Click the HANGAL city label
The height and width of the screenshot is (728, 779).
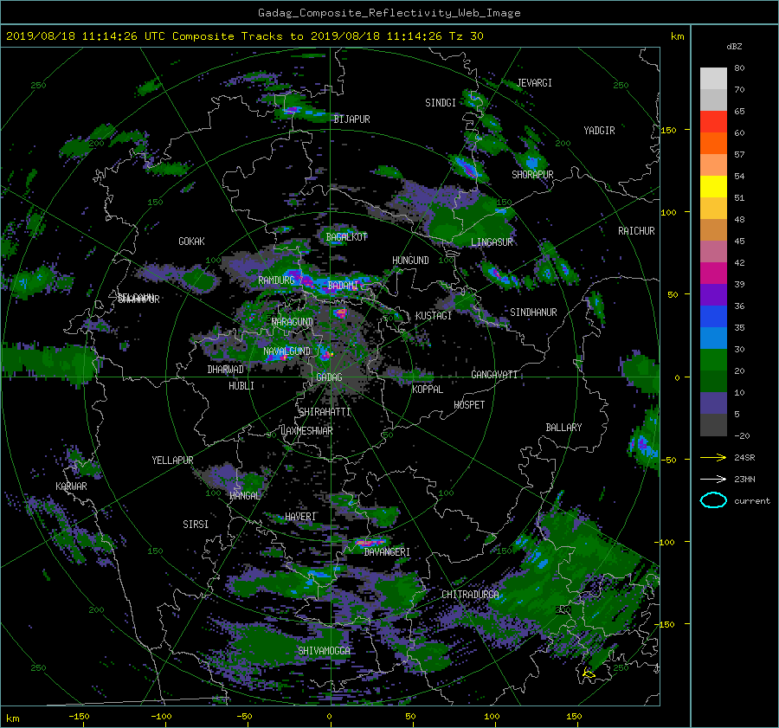pyautogui.click(x=244, y=496)
